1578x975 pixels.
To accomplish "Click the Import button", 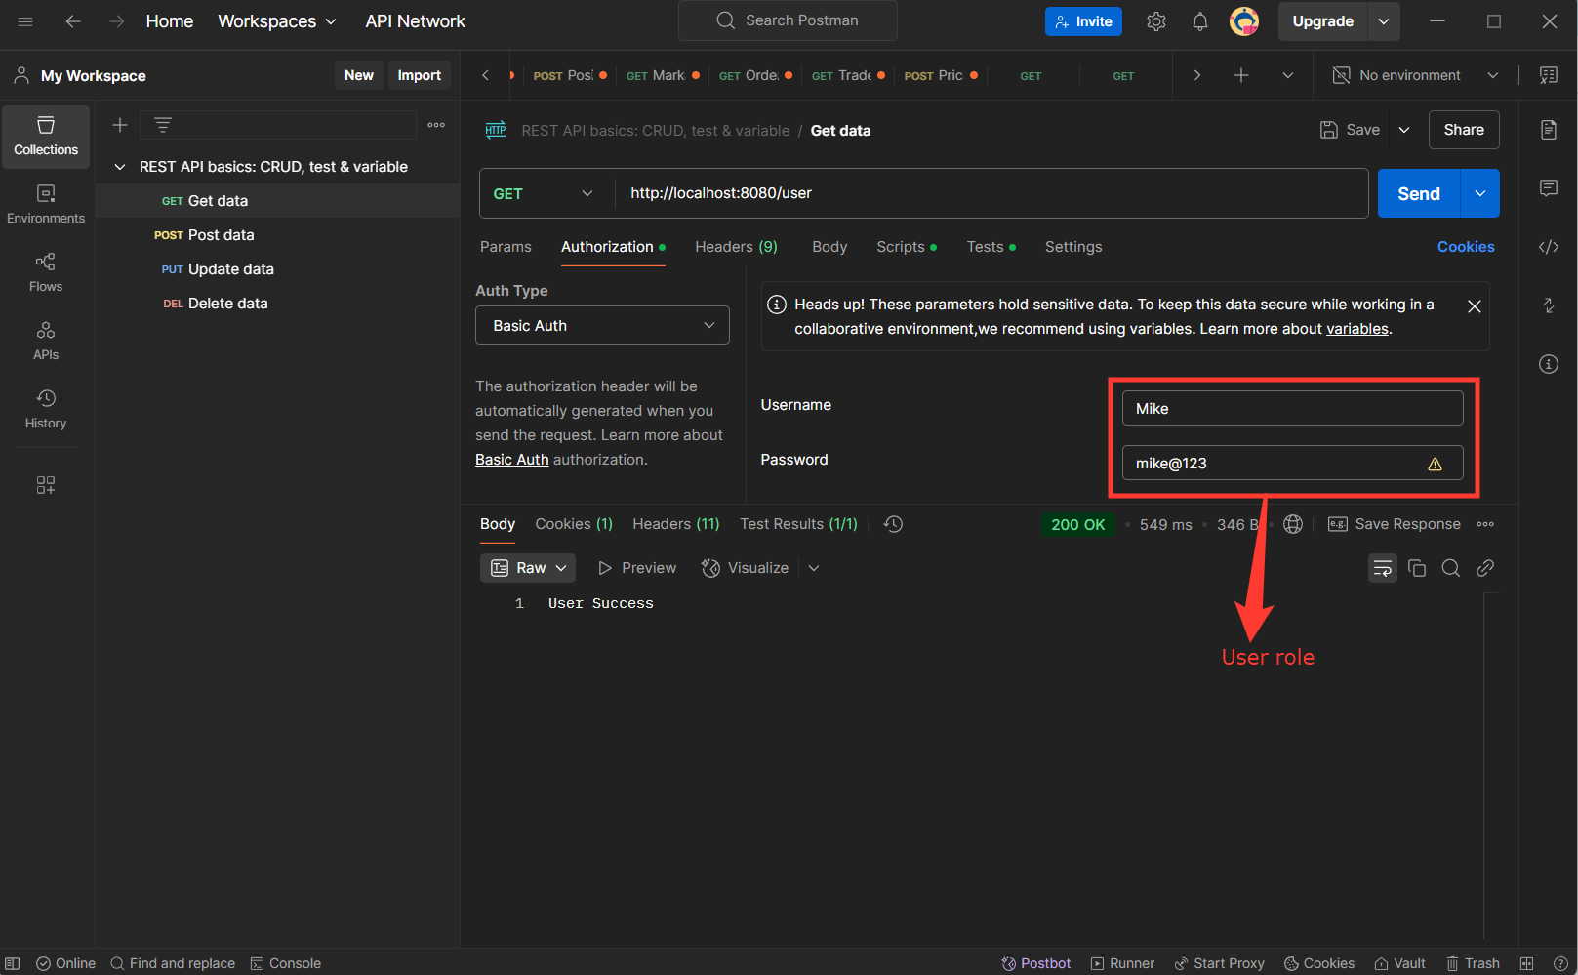I will tap(420, 75).
